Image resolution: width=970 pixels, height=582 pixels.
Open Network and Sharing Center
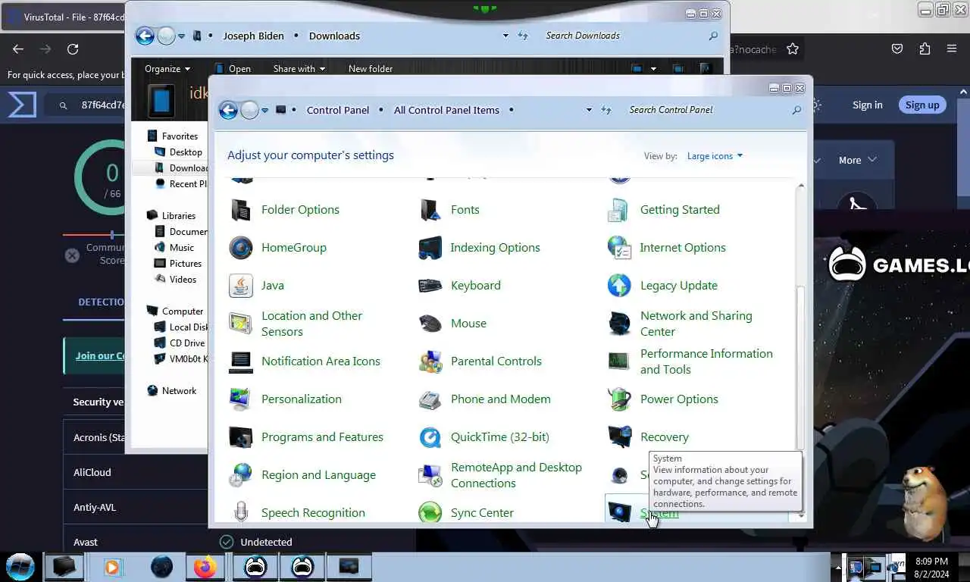click(680, 324)
